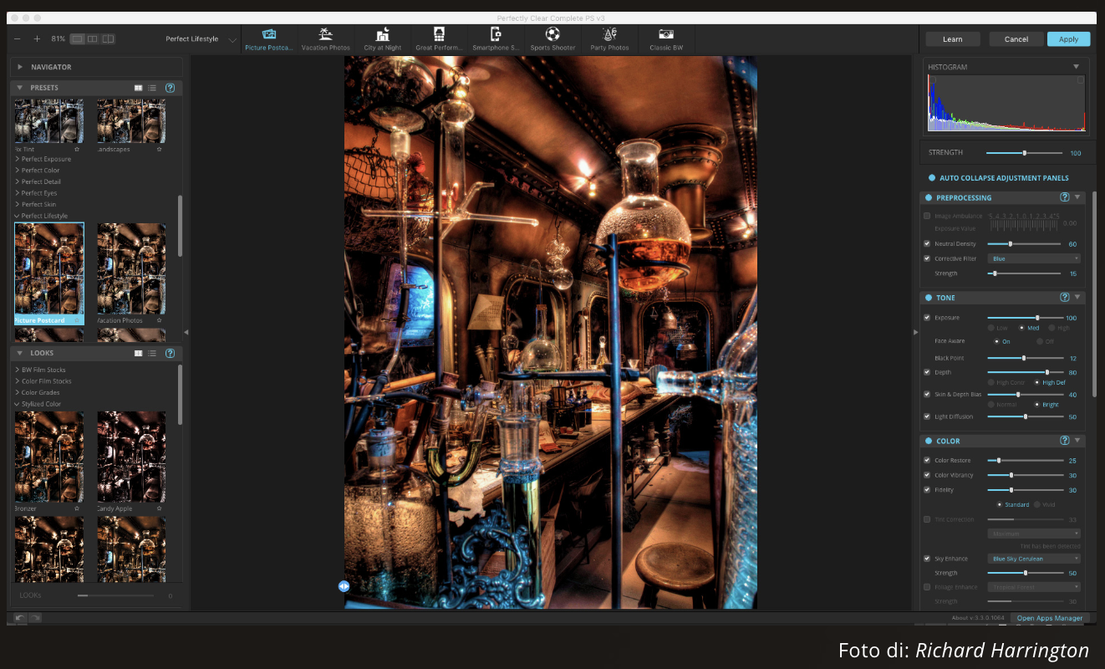Favorite the Picture Postcard preset star
The width and height of the screenshot is (1105, 669).
point(76,320)
